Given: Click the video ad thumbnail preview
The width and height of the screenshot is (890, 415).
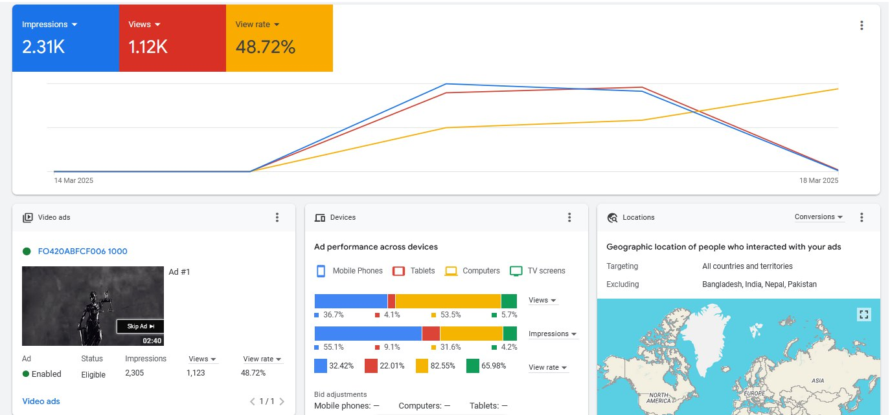Looking at the screenshot, I should 93,306.
